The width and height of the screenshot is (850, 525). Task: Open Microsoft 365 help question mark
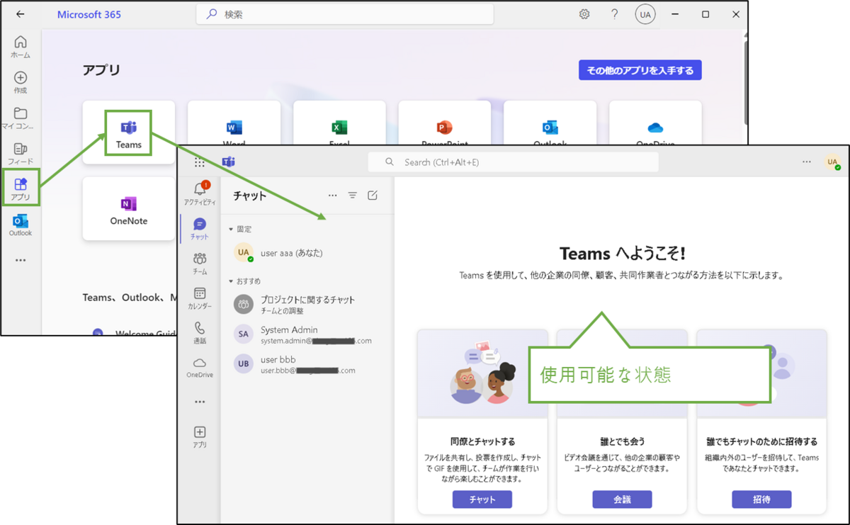pyautogui.click(x=615, y=14)
